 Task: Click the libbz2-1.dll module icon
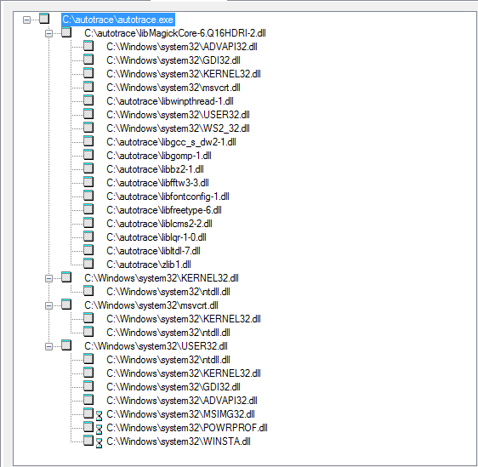tap(88, 168)
